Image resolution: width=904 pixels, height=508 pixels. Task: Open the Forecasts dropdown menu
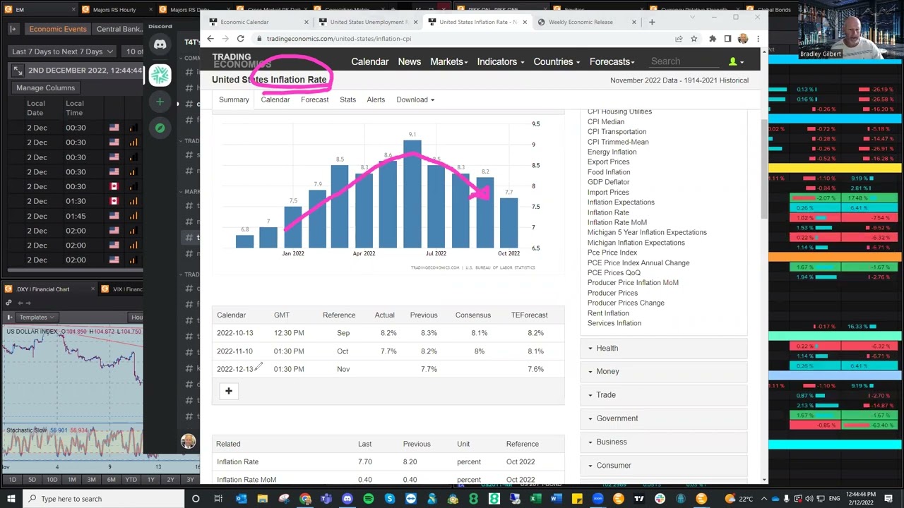(613, 62)
